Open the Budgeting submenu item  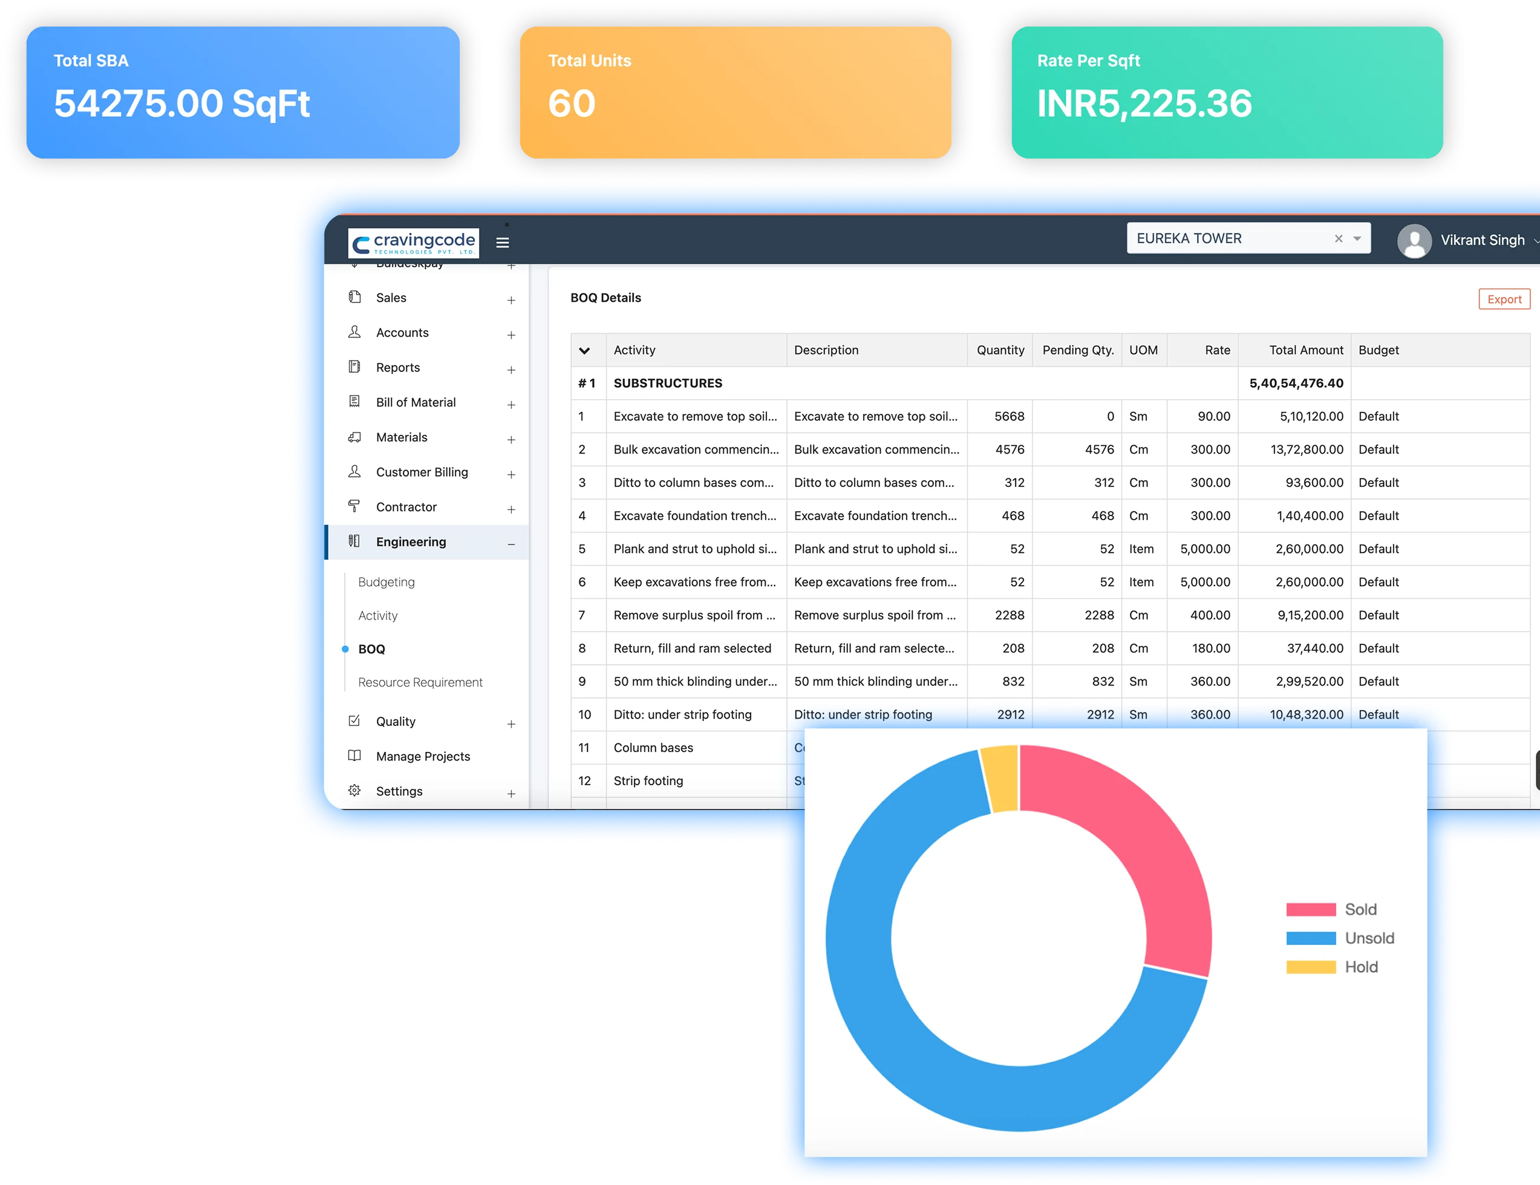coord(387,582)
